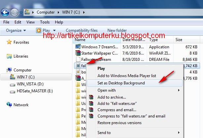Select Network in navigation pane
The image size is (203, 138).
pos(21,105)
